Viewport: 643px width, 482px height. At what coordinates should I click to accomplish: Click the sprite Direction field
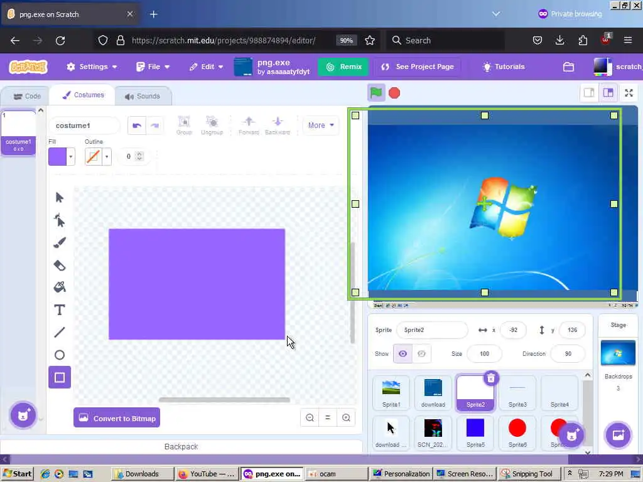point(568,354)
